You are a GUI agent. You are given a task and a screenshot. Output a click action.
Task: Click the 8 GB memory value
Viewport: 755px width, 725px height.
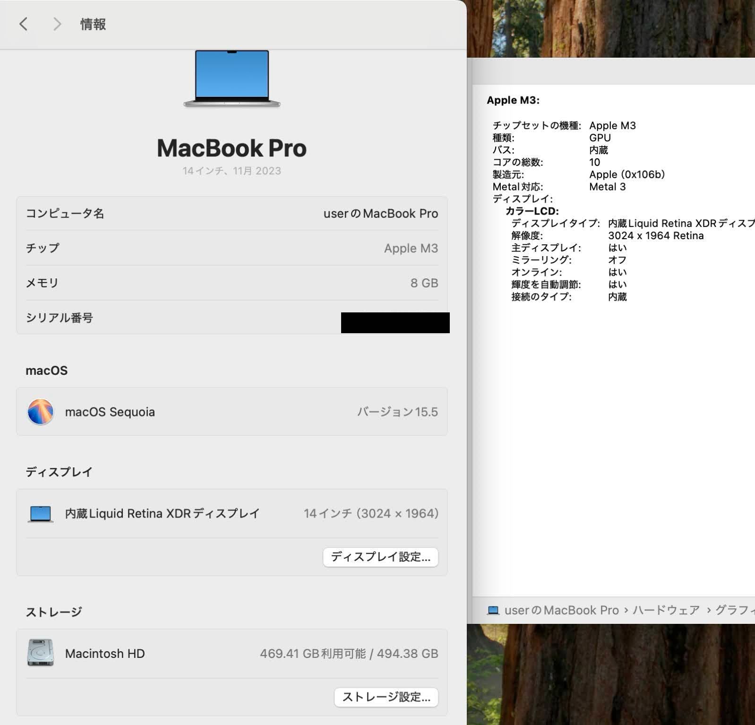click(x=424, y=283)
